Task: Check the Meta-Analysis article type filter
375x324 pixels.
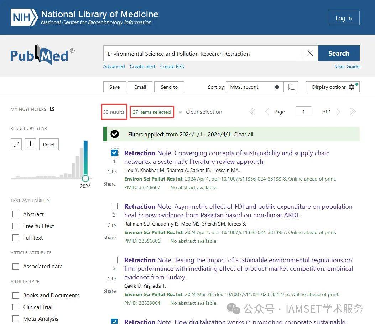Action: tap(16, 319)
